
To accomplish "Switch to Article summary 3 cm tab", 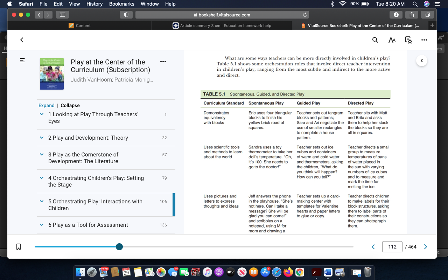I will (222, 26).
